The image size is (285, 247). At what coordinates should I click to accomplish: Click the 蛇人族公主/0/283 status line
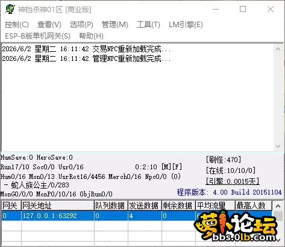point(37,185)
